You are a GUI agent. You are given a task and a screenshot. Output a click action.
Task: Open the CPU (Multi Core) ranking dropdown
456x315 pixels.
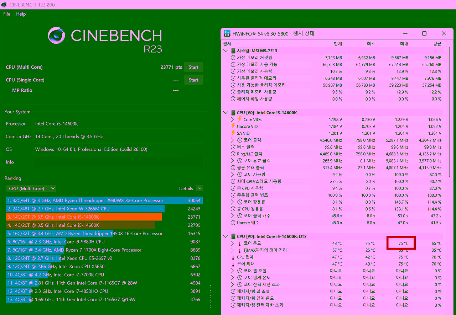[x=31, y=188]
